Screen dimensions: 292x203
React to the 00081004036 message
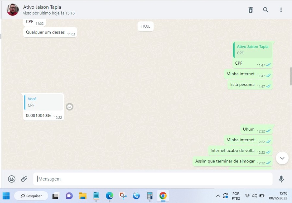click(70, 107)
